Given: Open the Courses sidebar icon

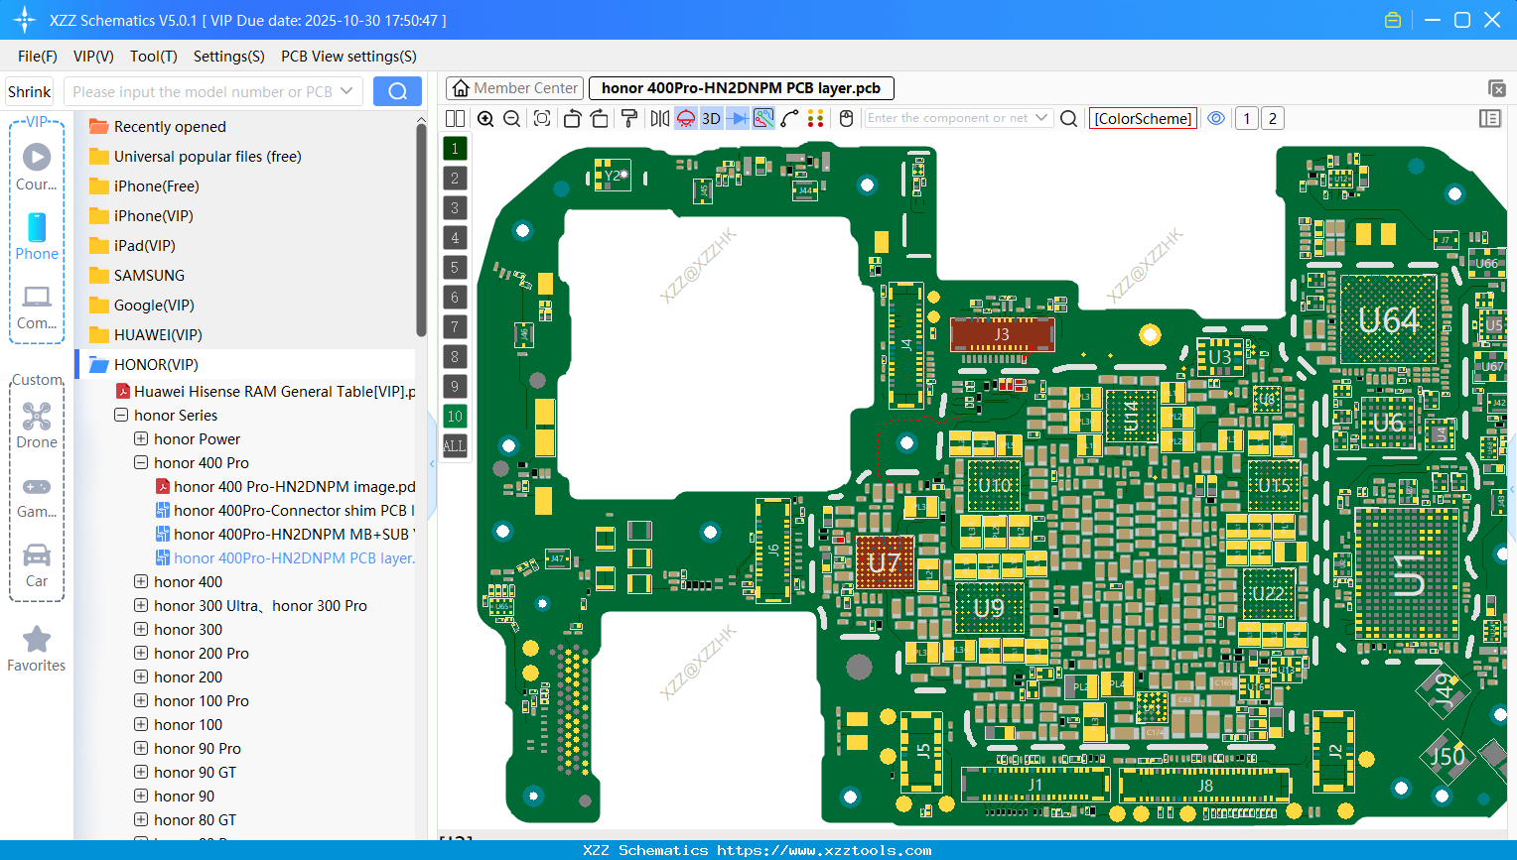Looking at the screenshot, I should click(x=37, y=167).
